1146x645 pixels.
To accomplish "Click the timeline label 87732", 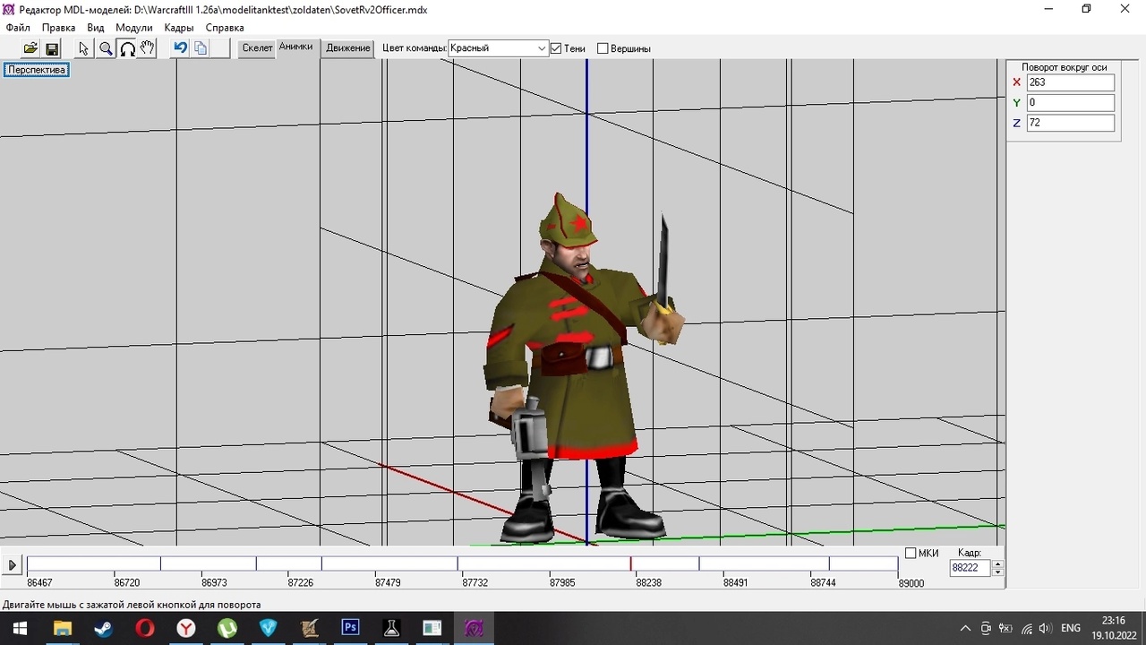I will 475,582.
